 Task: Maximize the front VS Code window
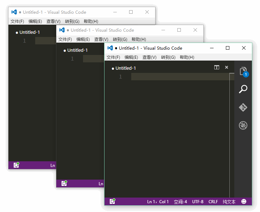(x=228, y=48)
